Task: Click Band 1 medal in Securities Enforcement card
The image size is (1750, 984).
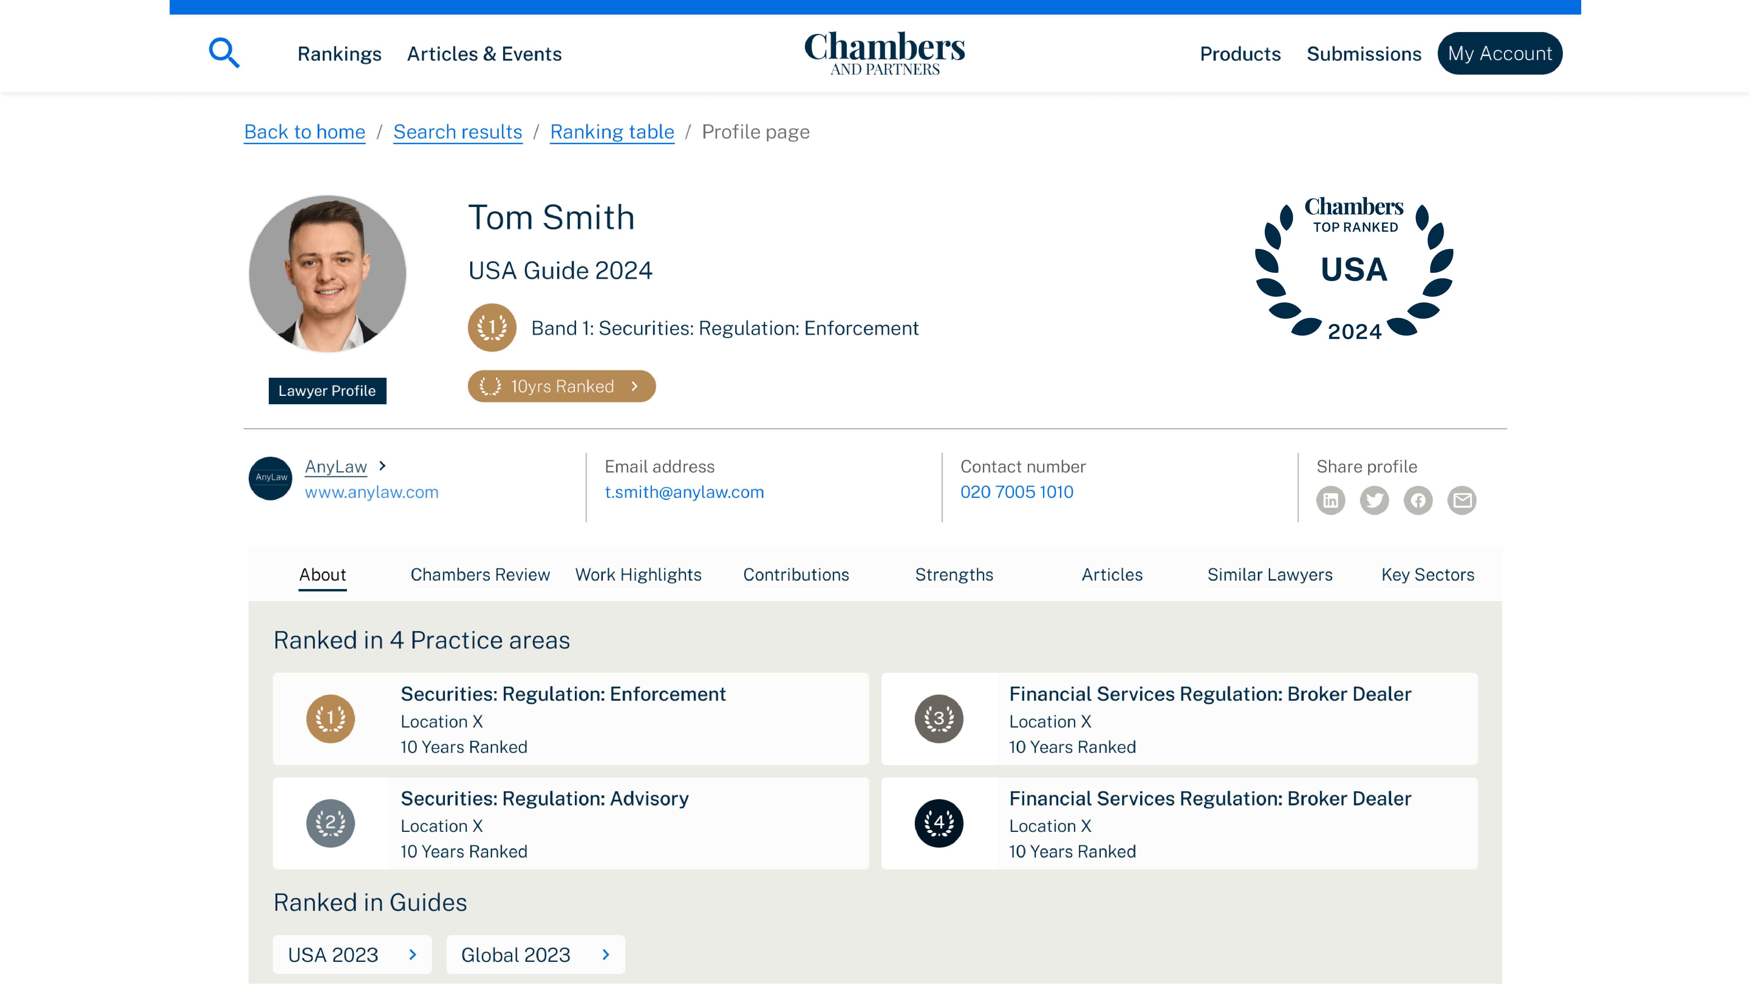Action: [x=331, y=718]
